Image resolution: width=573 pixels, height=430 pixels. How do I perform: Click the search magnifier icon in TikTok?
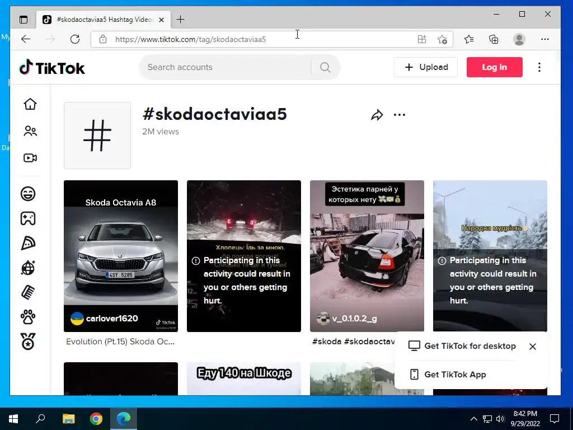click(325, 67)
